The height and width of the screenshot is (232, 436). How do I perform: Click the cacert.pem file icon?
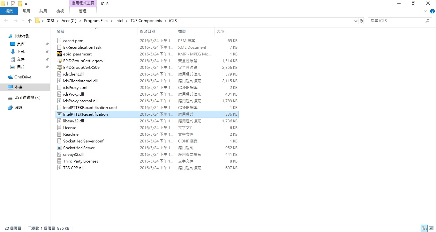coord(59,40)
